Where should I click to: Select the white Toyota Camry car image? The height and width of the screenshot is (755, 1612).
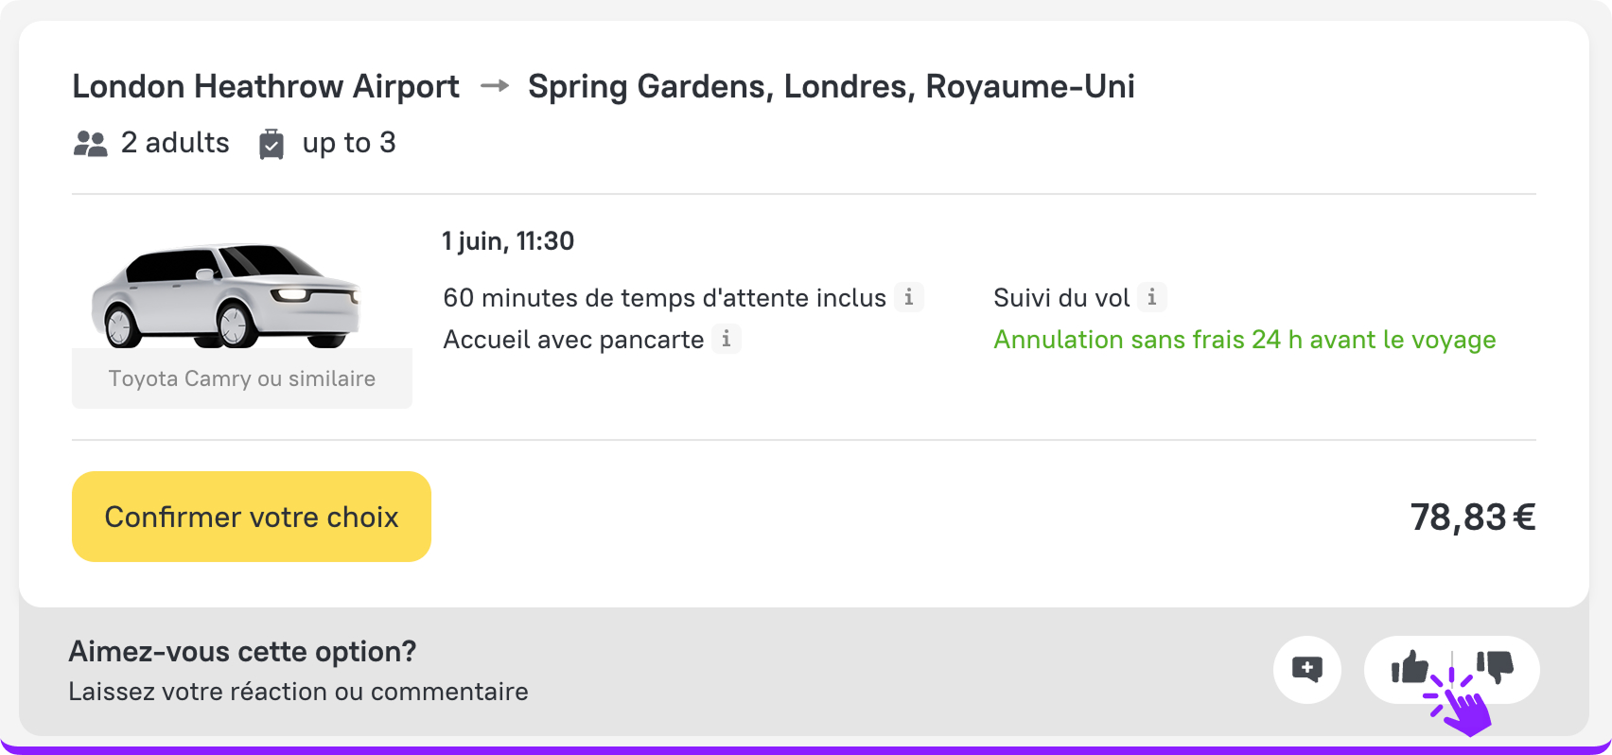pyautogui.click(x=227, y=294)
